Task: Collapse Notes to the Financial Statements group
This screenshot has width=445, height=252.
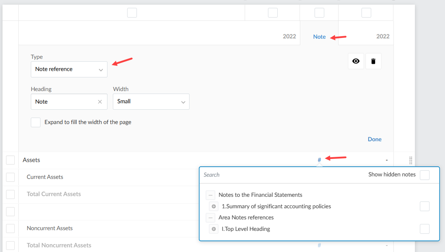Action: 210,195
